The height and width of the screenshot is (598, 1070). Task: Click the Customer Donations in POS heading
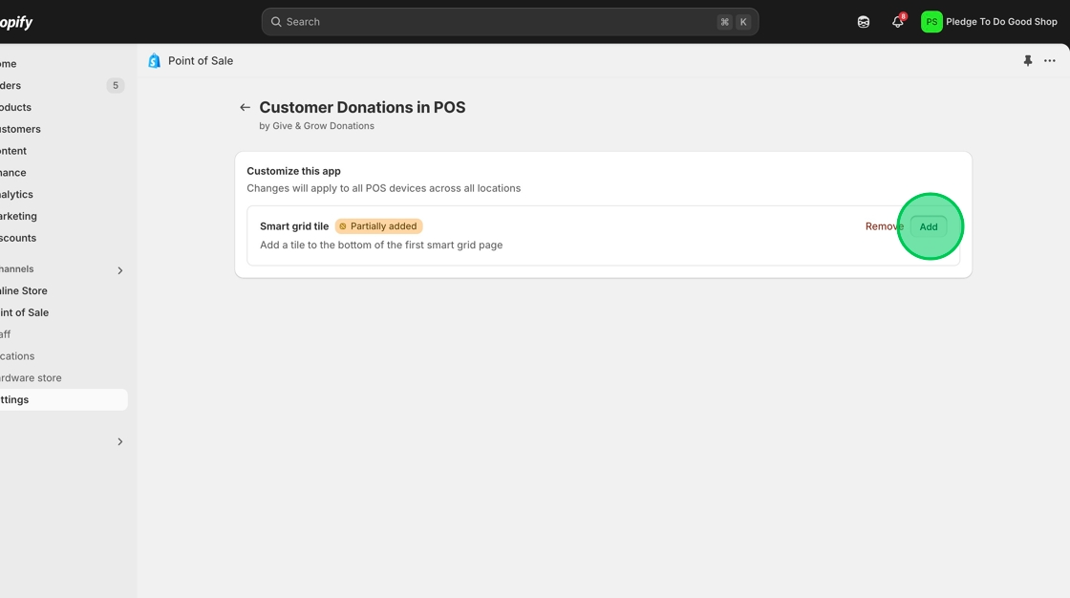tap(362, 107)
